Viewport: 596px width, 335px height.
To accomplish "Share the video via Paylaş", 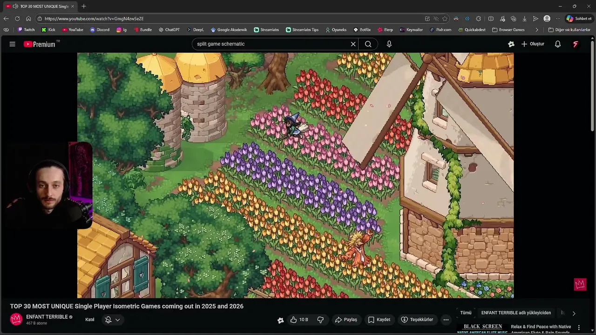I will click(x=346, y=320).
